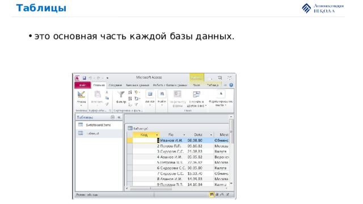
Task: Switch to the Внешние данные ribbon tab
Action: click(x=137, y=85)
